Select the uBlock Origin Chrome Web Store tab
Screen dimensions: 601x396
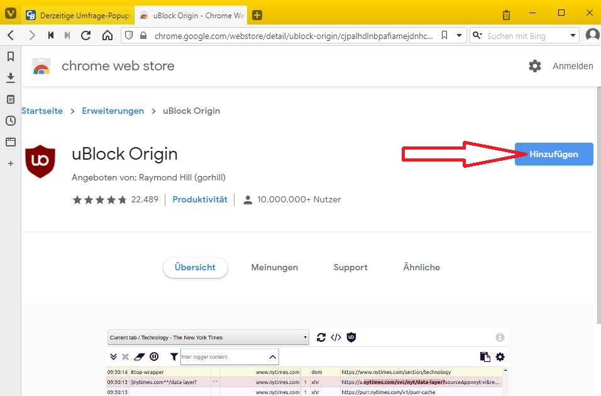coord(191,15)
